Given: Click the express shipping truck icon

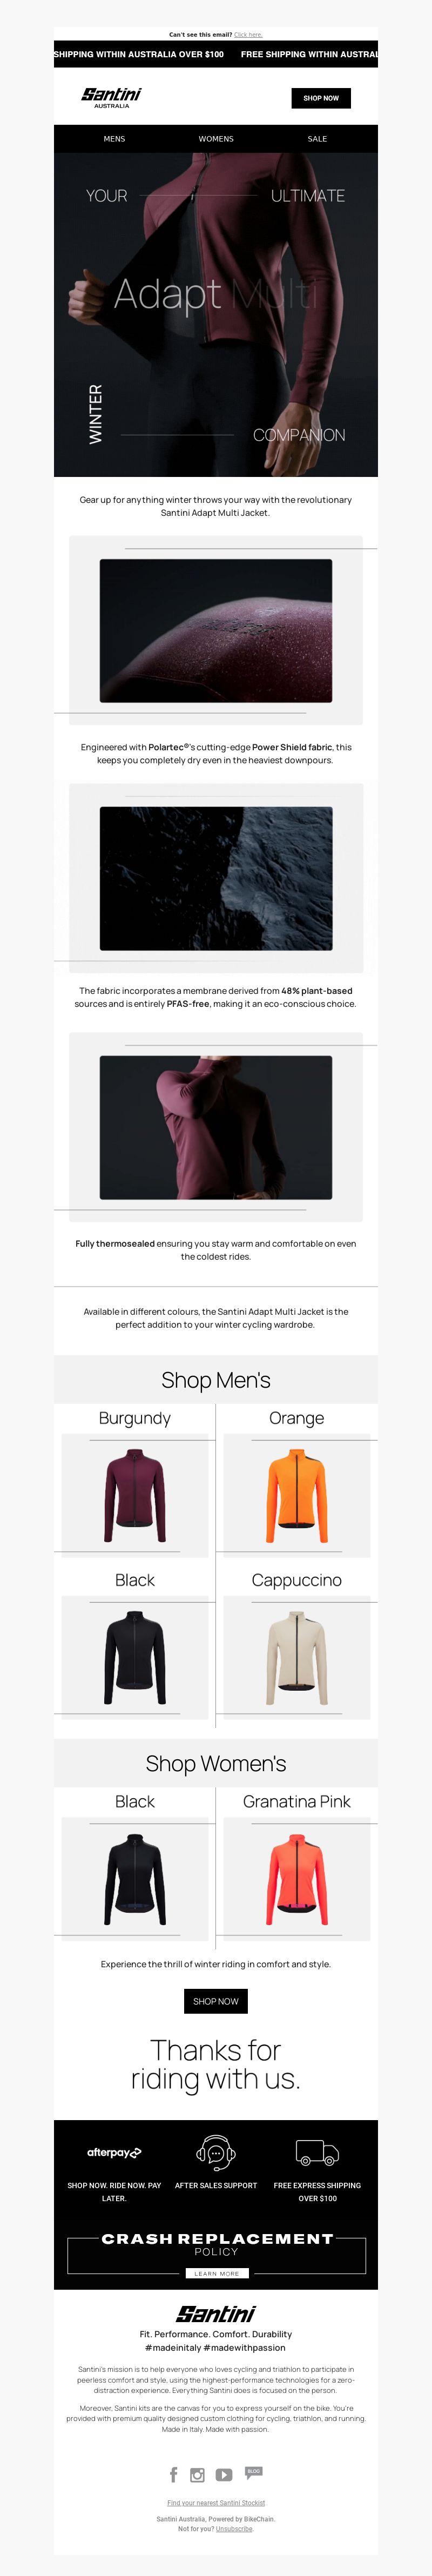Looking at the screenshot, I should pyautogui.click(x=317, y=2151).
